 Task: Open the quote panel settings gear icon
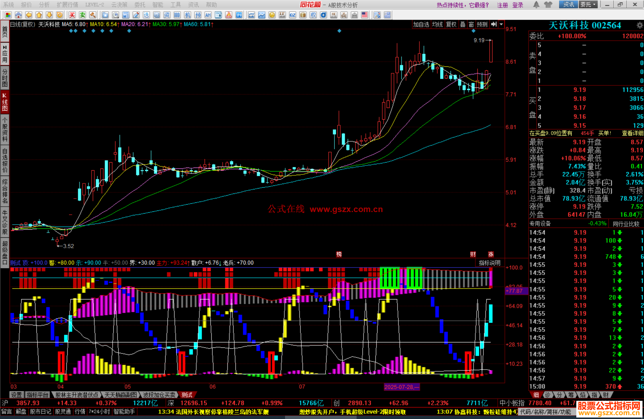click(639, 25)
